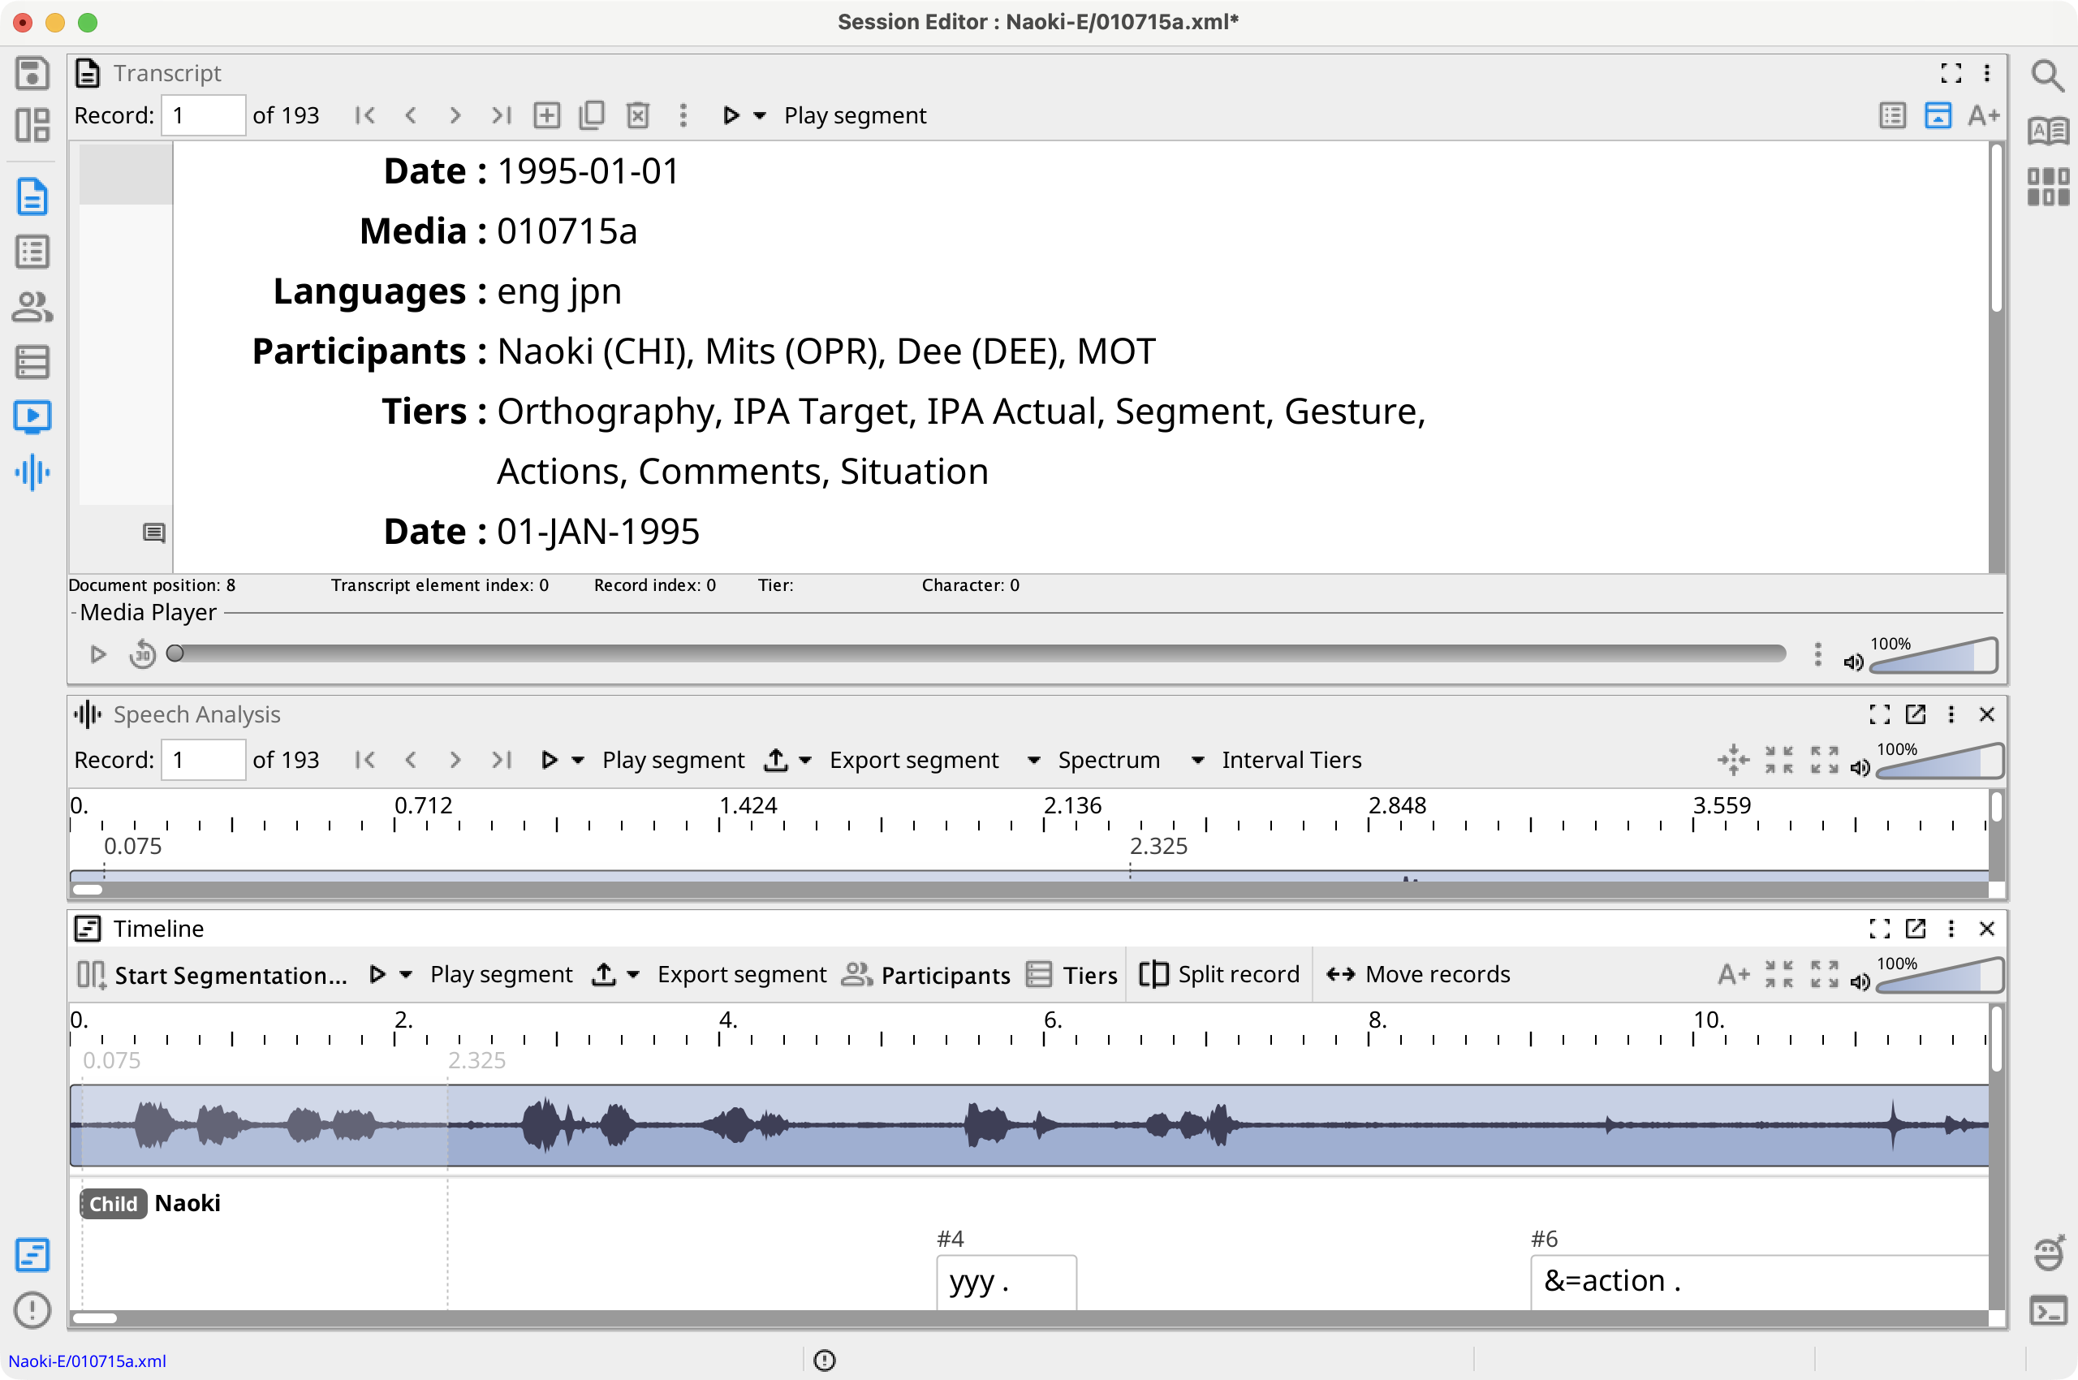
Task: Open Tiers menu in Timeline toolbar
Action: (x=1071, y=974)
